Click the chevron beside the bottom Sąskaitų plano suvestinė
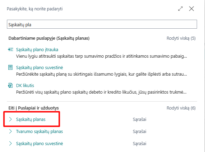 tap(10, 143)
